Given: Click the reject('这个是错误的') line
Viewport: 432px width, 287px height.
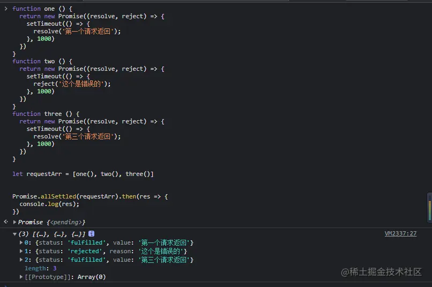Looking at the screenshot, I should coord(72,84).
